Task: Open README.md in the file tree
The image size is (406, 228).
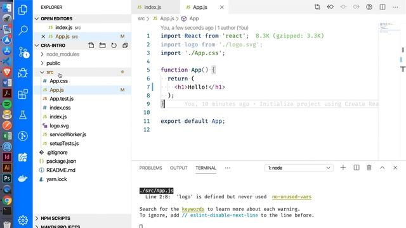Action: click(x=61, y=170)
